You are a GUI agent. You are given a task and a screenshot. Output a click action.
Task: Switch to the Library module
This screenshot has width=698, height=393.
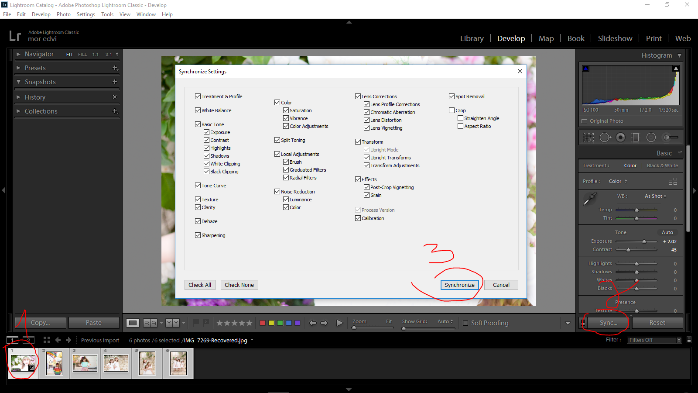point(472,38)
